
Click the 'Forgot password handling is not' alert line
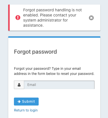52,10
